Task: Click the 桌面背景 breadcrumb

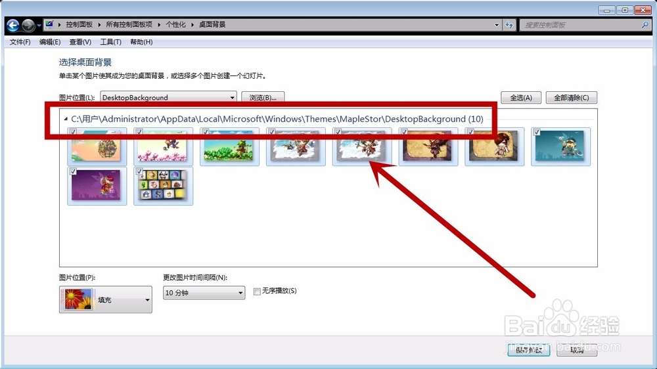Action: tap(212, 25)
